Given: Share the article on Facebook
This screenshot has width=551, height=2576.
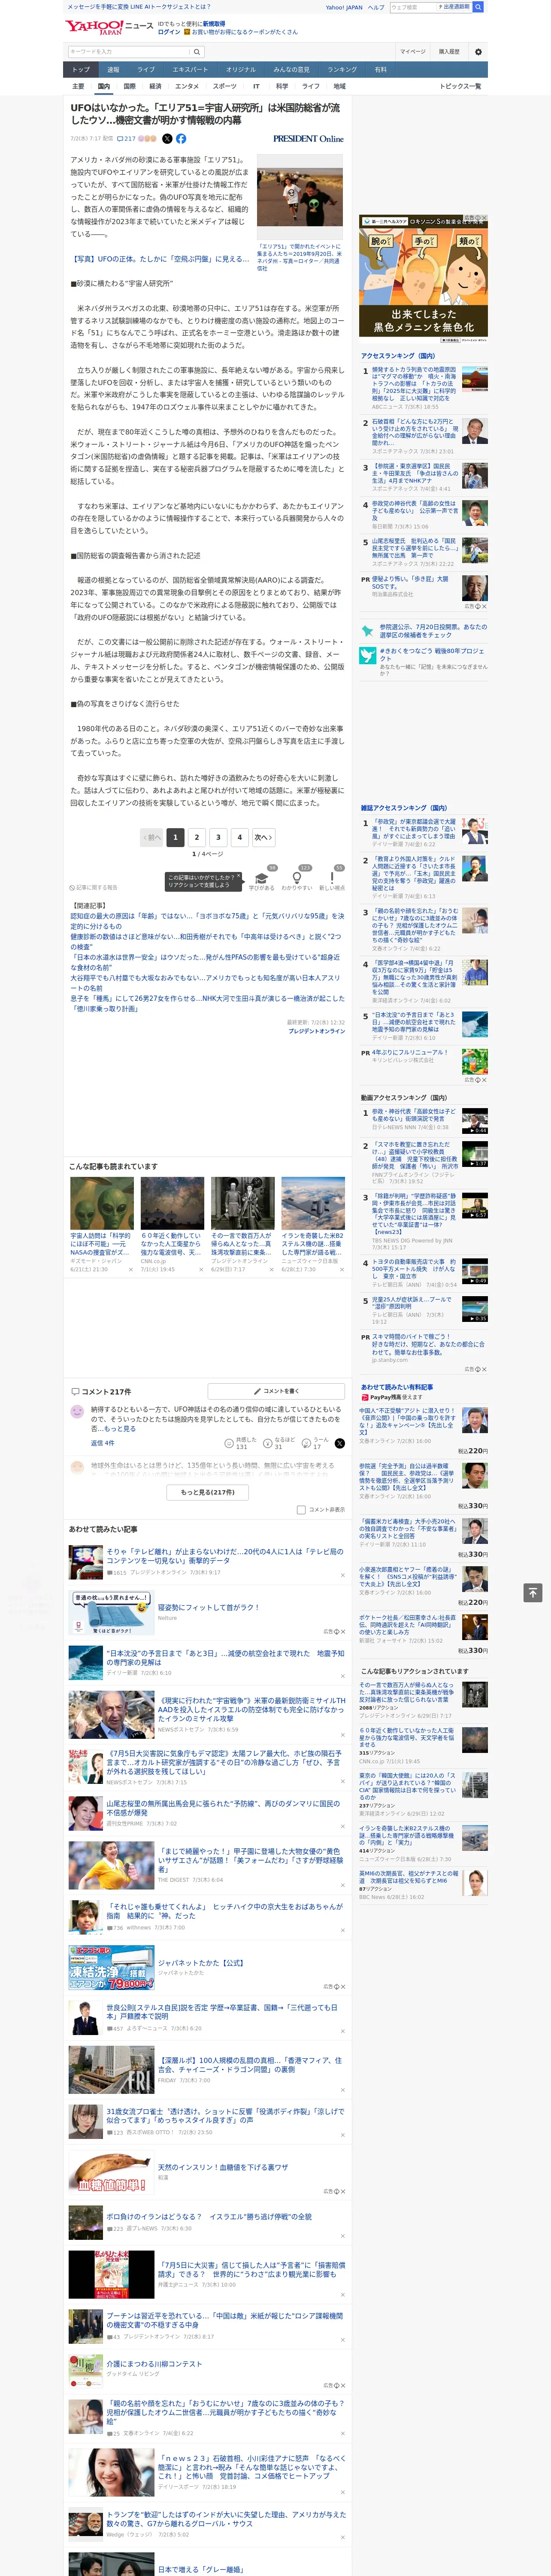Looking at the screenshot, I should point(181,139).
